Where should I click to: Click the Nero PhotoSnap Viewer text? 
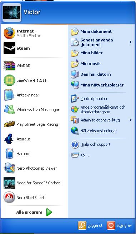tap(37, 168)
